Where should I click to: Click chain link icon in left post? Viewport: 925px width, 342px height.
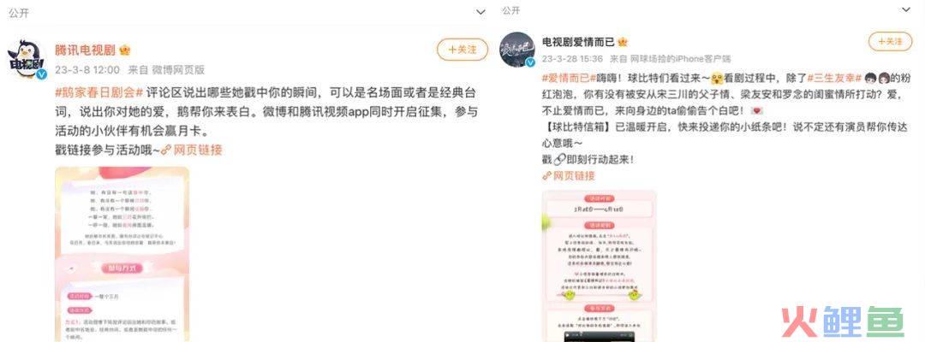pyautogui.click(x=166, y=150)
